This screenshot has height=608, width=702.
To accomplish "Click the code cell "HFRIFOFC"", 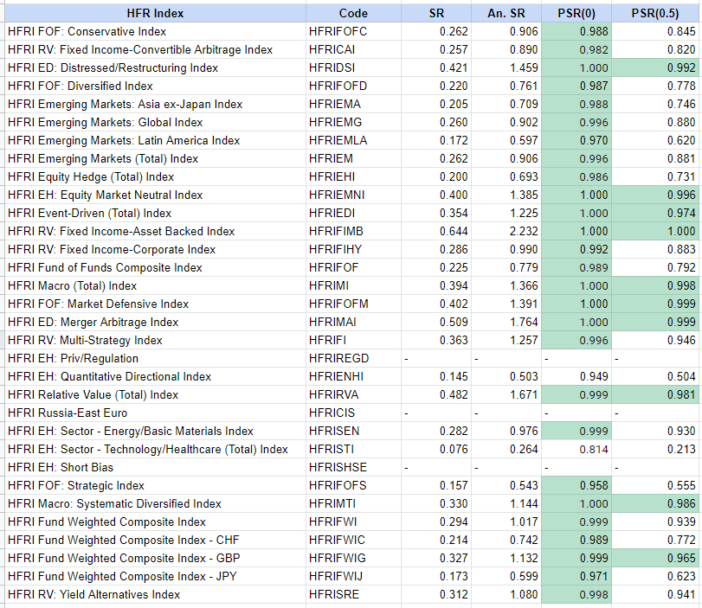I will [353, 32].
